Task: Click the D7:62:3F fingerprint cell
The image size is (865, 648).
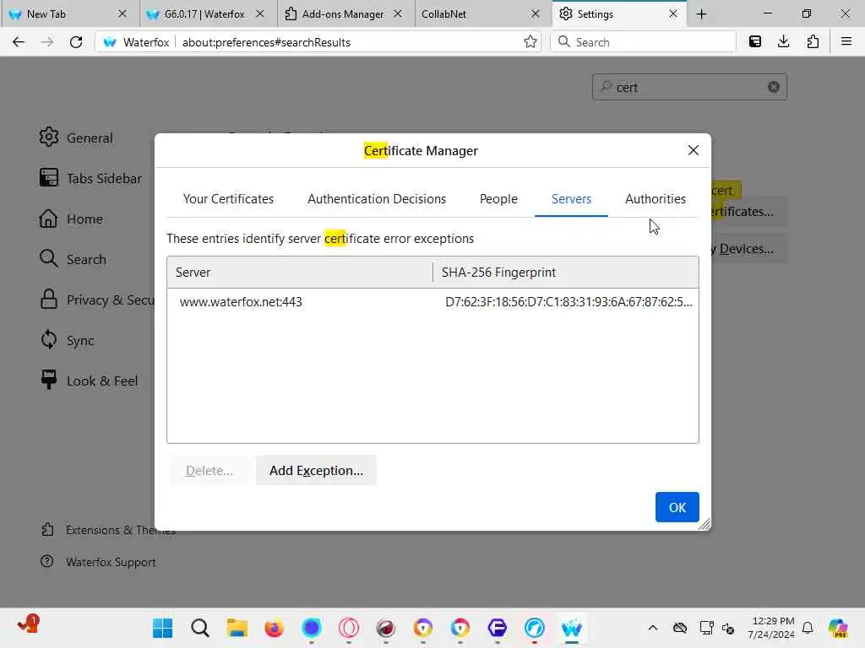Action: pyautogui.click(x=569, y=302)
